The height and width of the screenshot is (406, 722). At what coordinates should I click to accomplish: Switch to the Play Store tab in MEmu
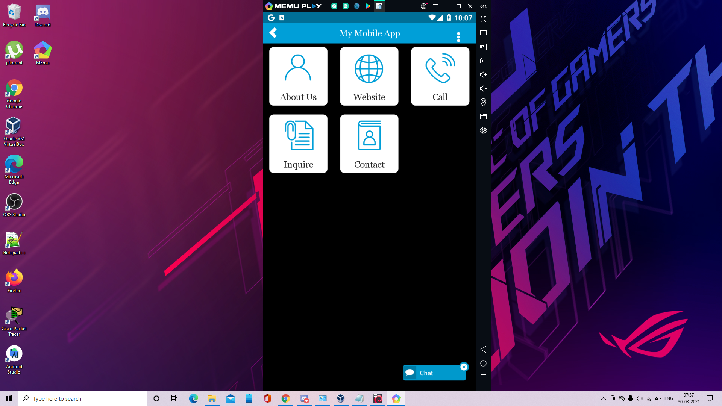click(368, 6)
